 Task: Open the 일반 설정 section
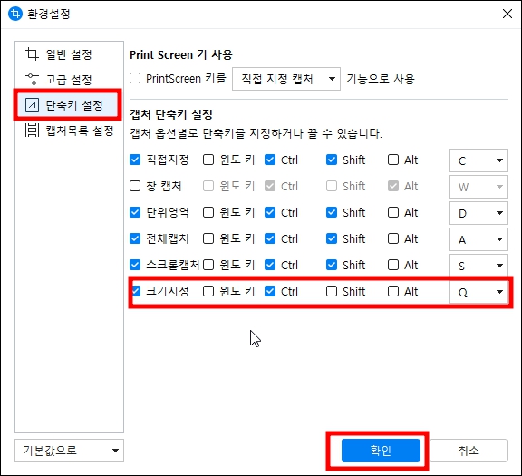click(x=69, y=54)
